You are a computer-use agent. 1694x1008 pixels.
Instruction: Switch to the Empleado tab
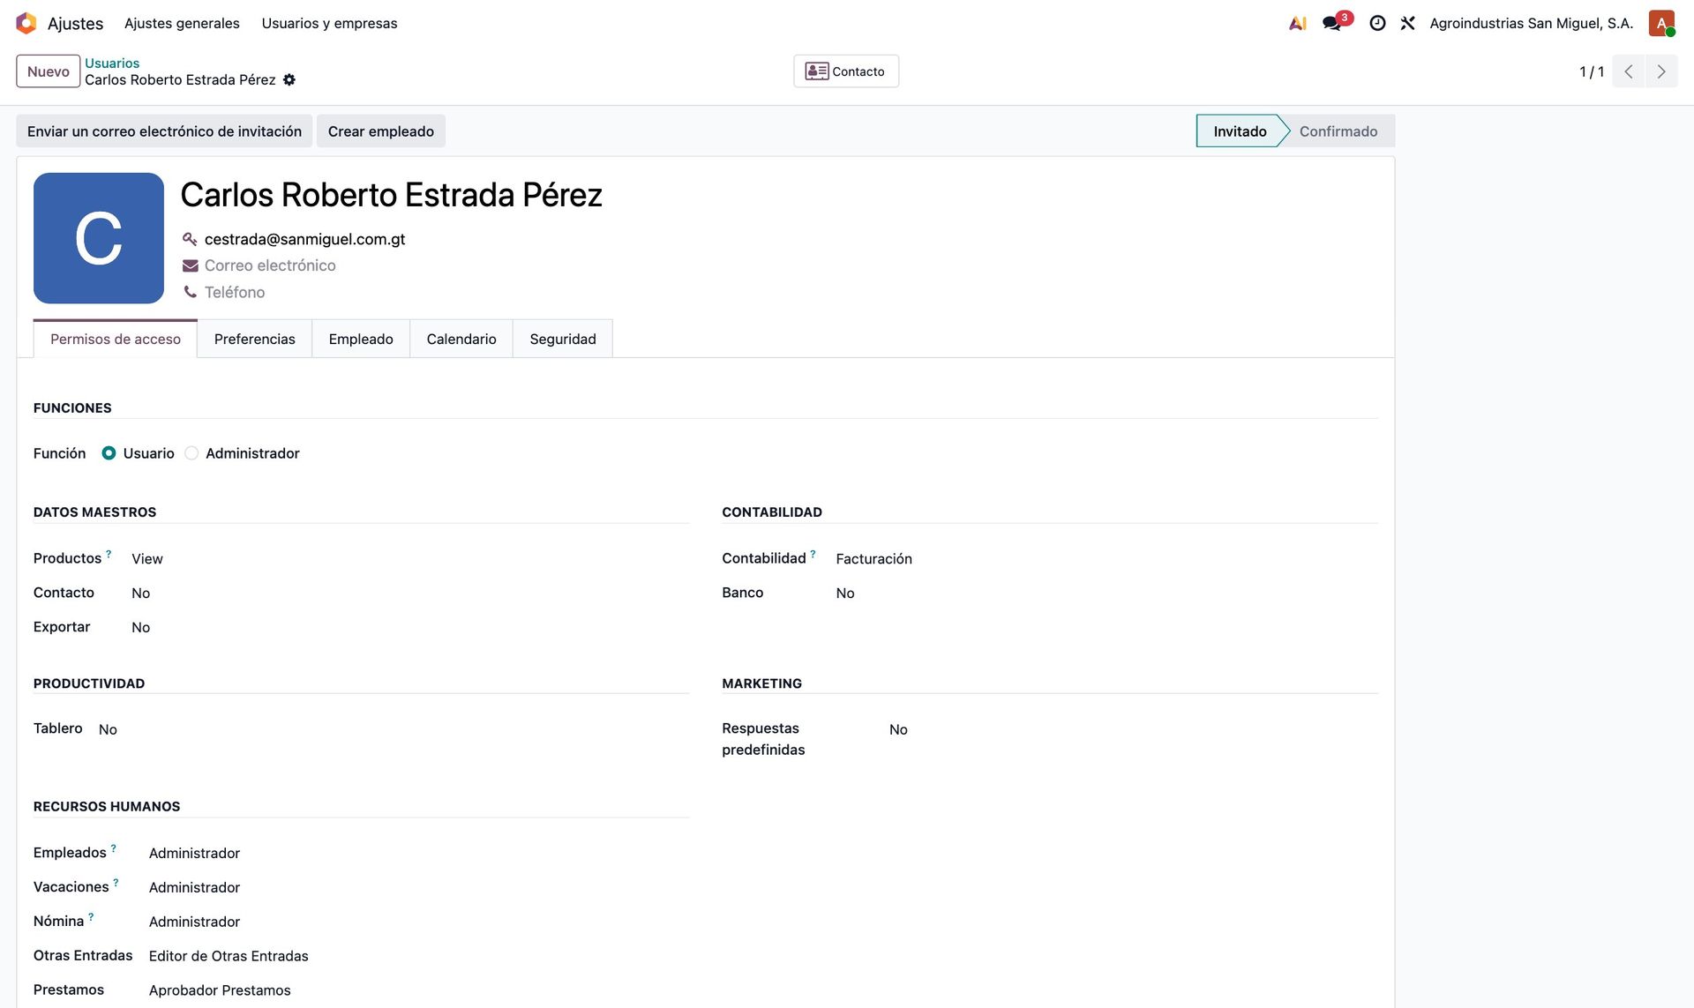[x=361, y=339]
